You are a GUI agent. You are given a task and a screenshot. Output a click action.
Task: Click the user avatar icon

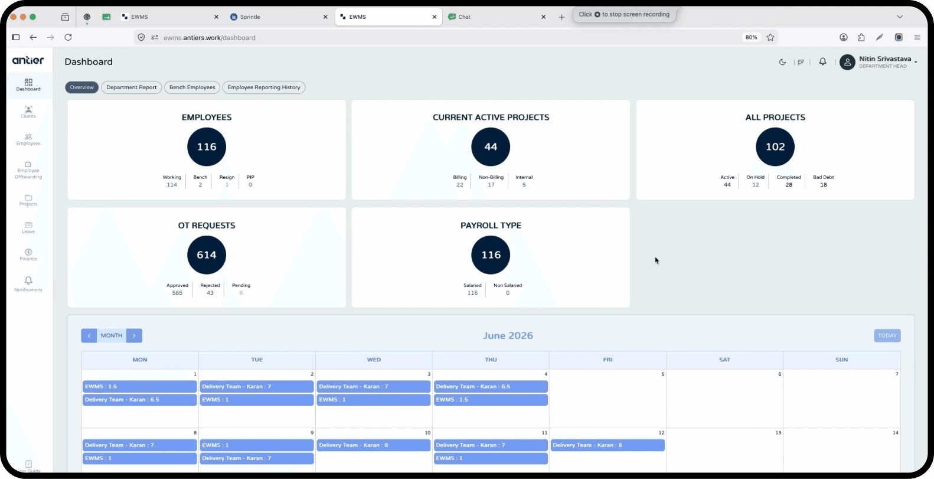[847, 62]
